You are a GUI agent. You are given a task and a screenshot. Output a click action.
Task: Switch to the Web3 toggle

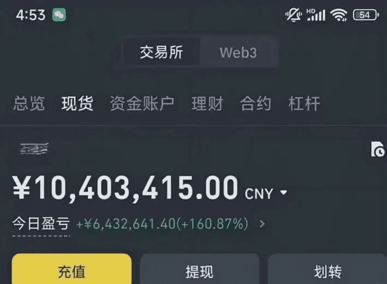pyautogui.click(x=239, y=52)
